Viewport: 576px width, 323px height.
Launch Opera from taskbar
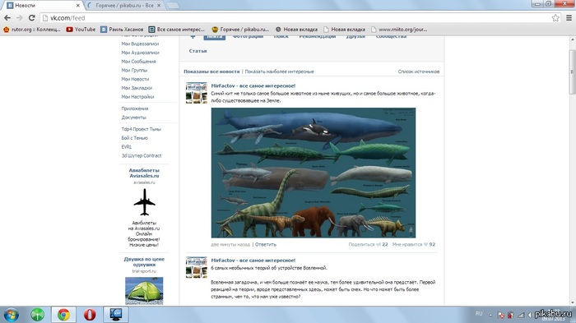pyautogui.click(x=89, y=315)
